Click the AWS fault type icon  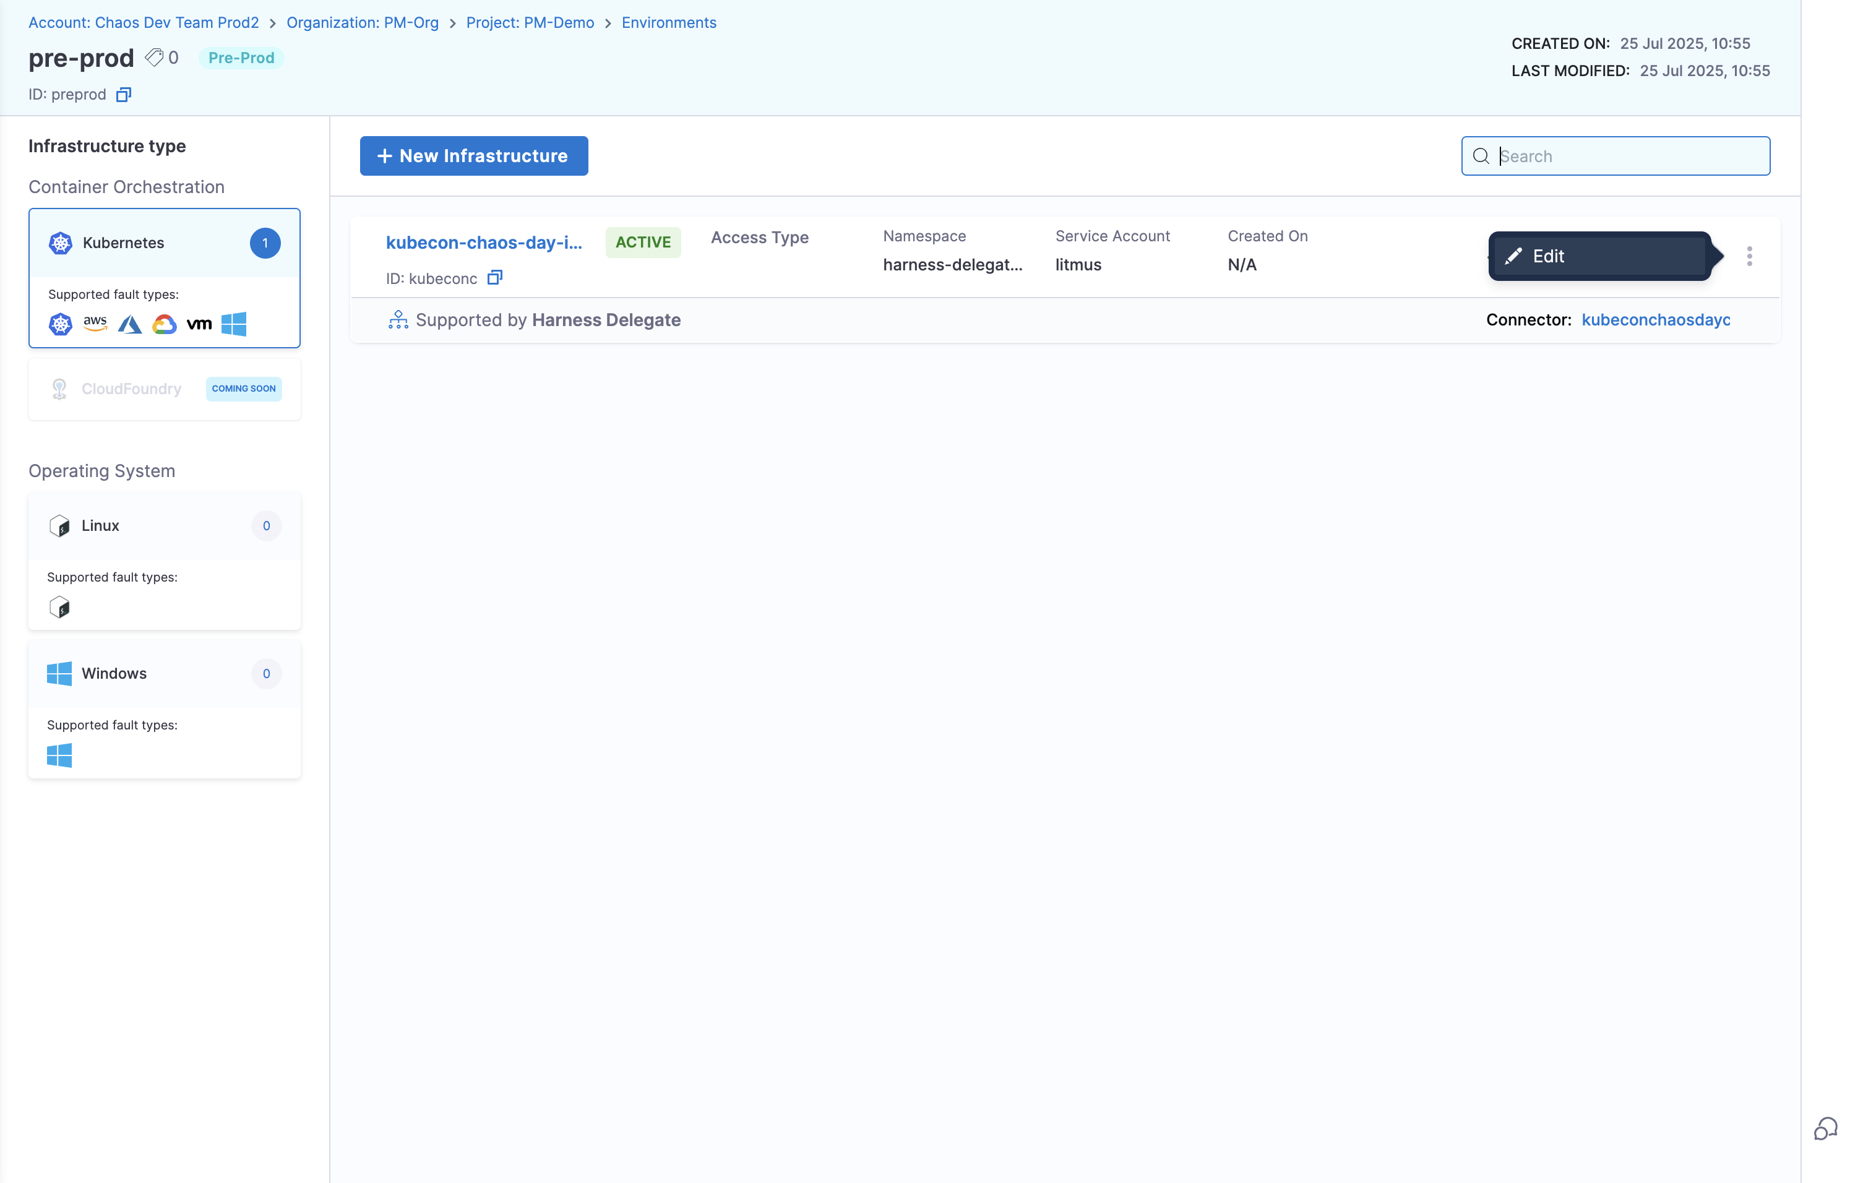point(95,324)
